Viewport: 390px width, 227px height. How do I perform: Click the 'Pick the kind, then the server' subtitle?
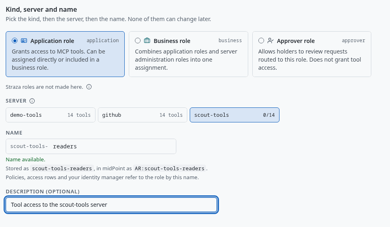(108, 19)
